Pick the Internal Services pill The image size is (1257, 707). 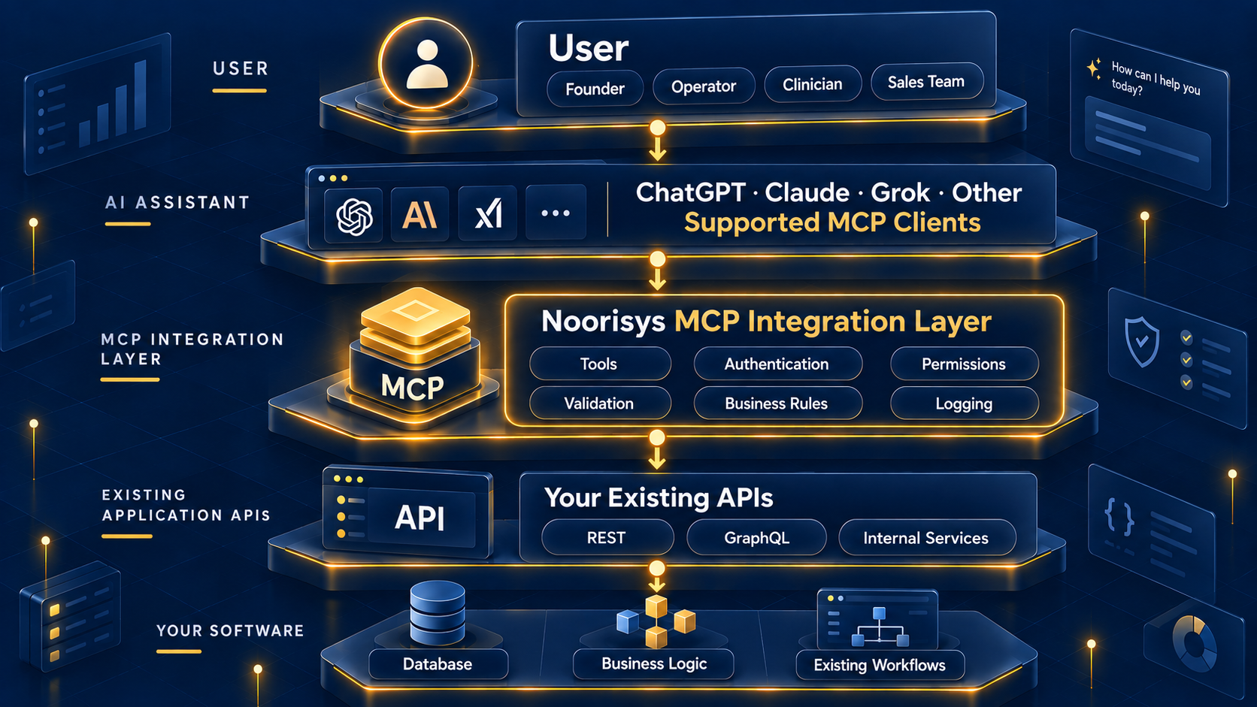(926, 537)
